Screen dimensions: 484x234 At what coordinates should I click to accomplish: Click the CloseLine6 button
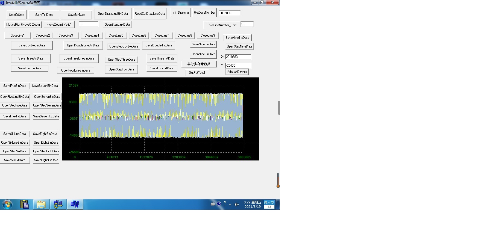tap(139, 35)
